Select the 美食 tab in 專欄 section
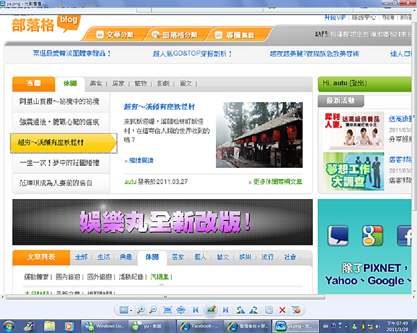 [96, 83]
